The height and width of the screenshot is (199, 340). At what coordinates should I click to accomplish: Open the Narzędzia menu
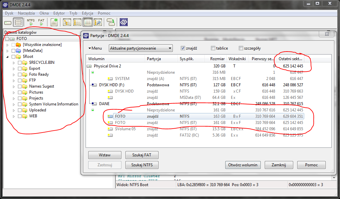pyautogui.click(x=26, y=13)
